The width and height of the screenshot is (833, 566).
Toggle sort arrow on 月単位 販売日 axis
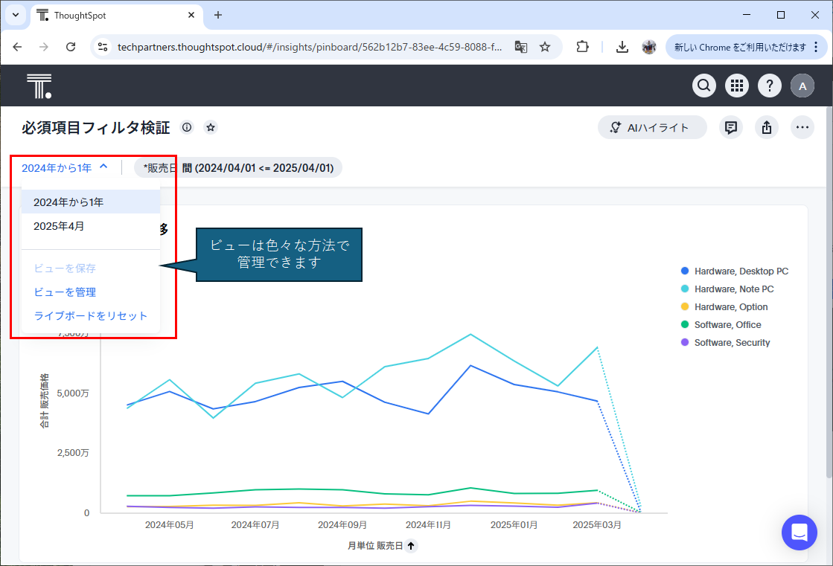click(412, 546)
